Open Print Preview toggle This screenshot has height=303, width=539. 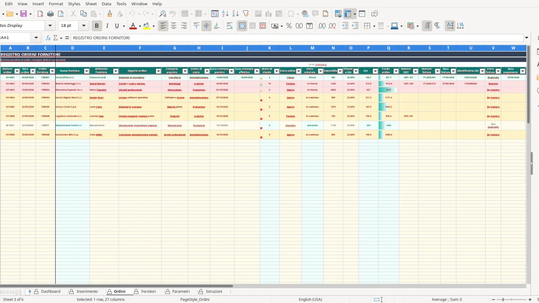[x=60, y=14]
